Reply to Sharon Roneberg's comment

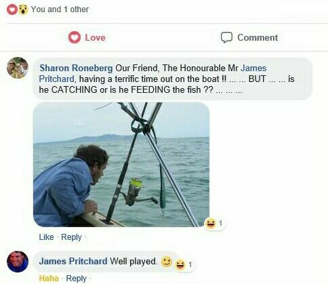pos(71,237)
